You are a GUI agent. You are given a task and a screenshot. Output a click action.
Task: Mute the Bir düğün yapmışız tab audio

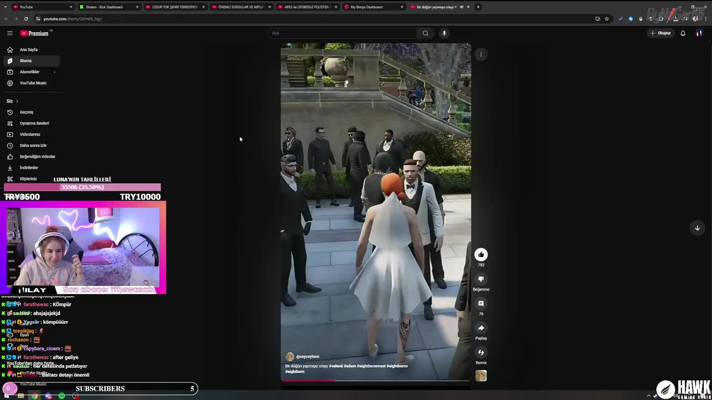(x=461, y=7)
